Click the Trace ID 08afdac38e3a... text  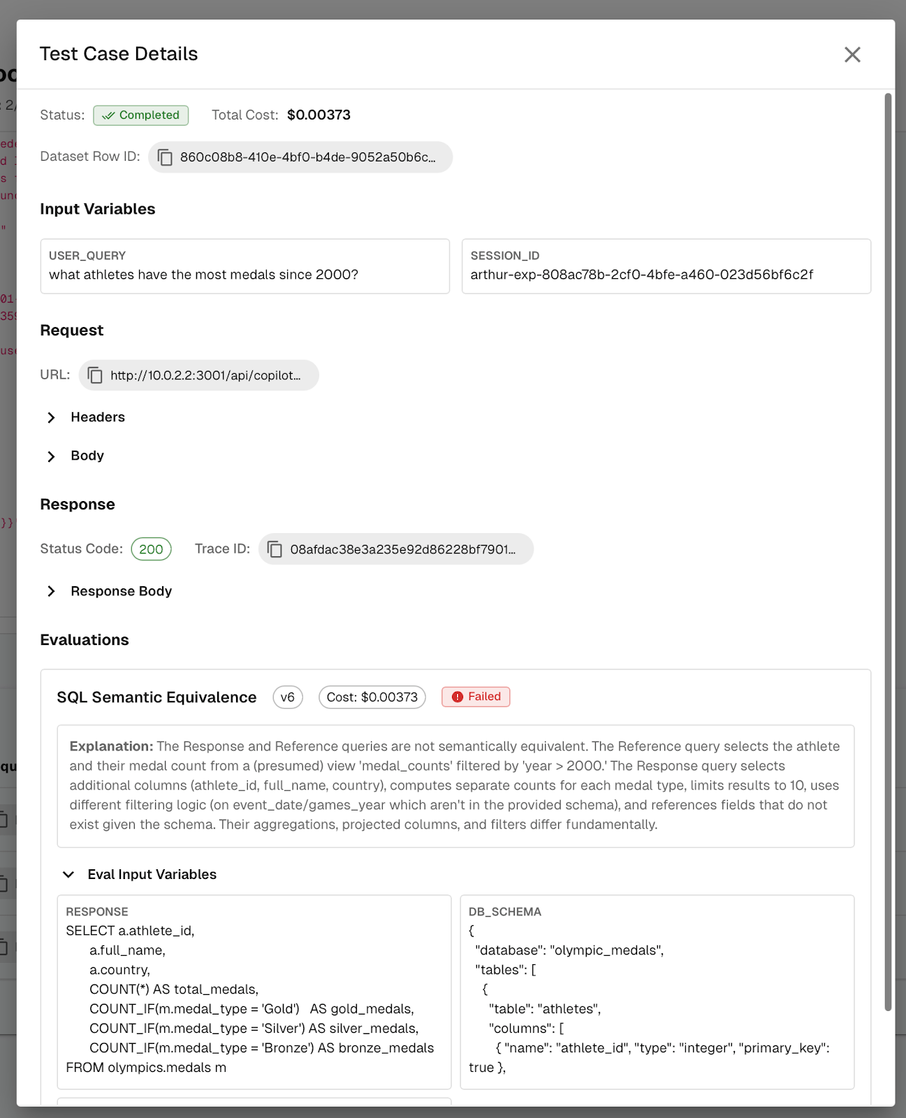tap(403, 549)
